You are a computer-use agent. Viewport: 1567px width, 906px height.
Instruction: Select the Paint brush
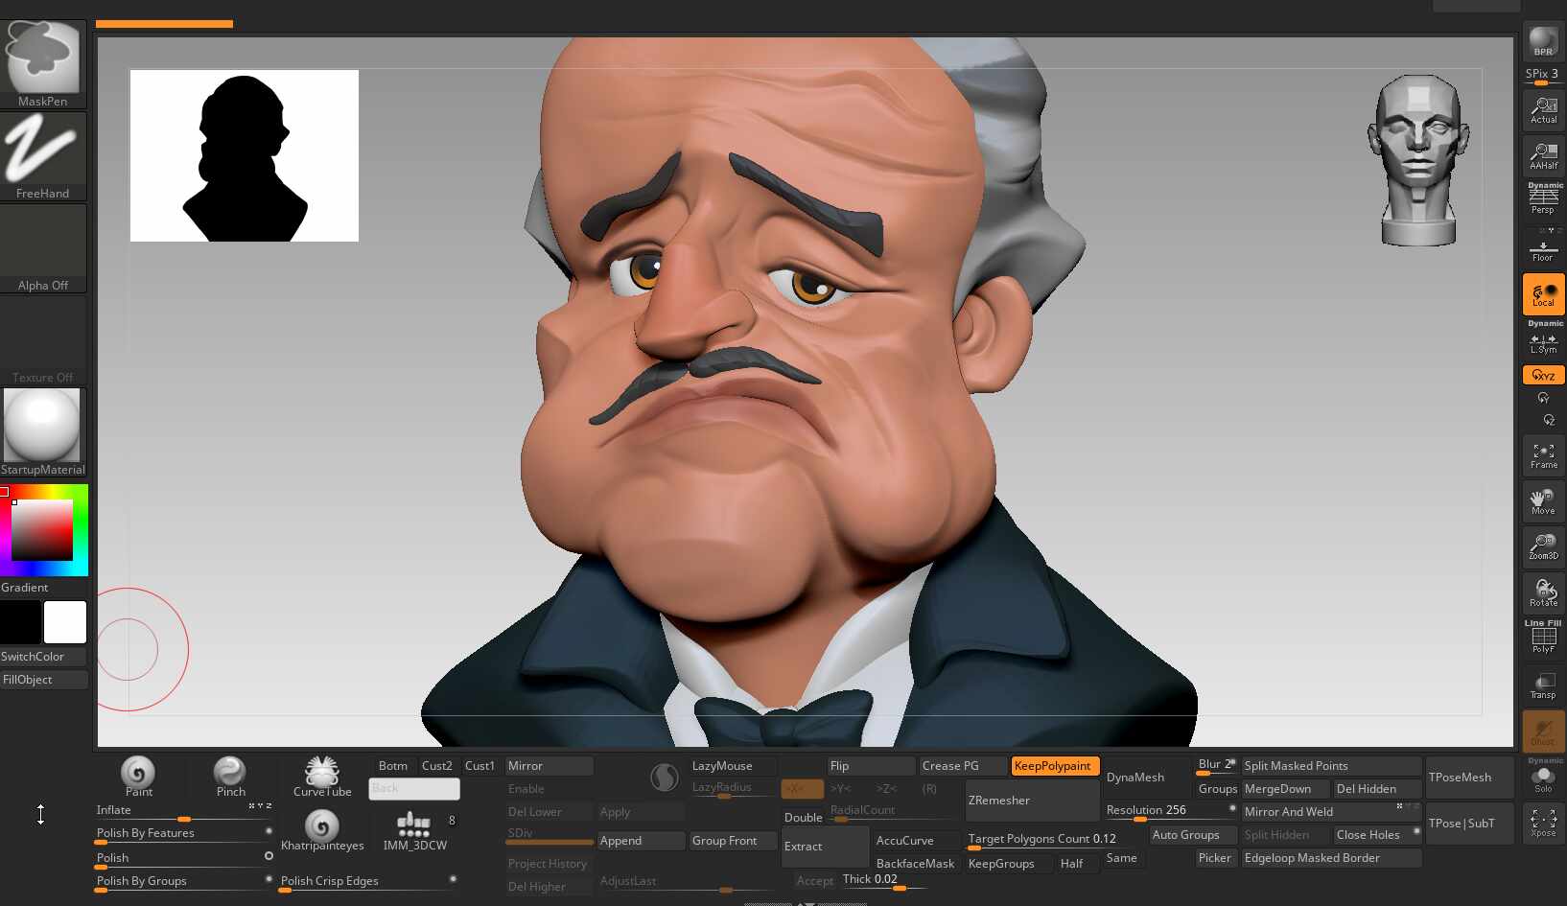pyautogui.click(x=138, y=777)
